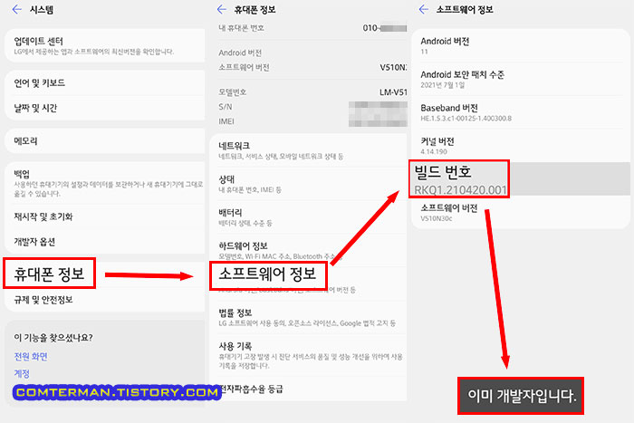The width and height of the screenshot is (634, 423).
Task: Open 사용 기록 item
Action: click(308, 355)
